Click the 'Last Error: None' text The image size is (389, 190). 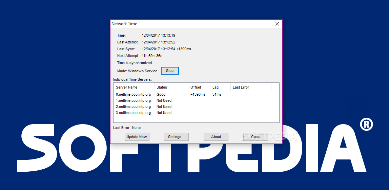coord(127,128)
